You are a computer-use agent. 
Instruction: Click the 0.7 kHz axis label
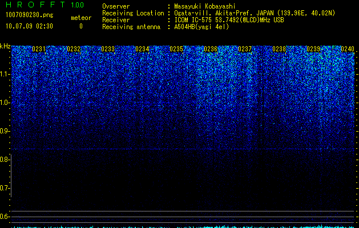click(x=5, y=188)
